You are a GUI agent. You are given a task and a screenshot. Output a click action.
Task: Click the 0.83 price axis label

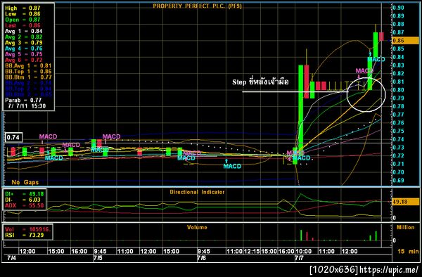(x=398, y=65)
